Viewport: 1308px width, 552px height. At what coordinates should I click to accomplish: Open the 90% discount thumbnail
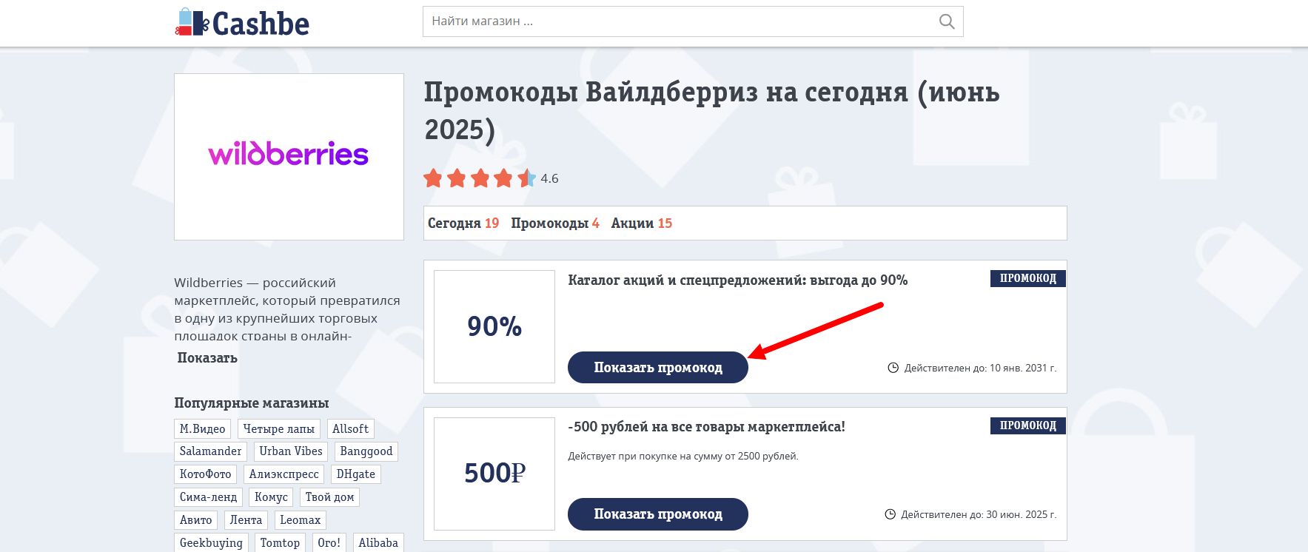[x=494, y=326]
